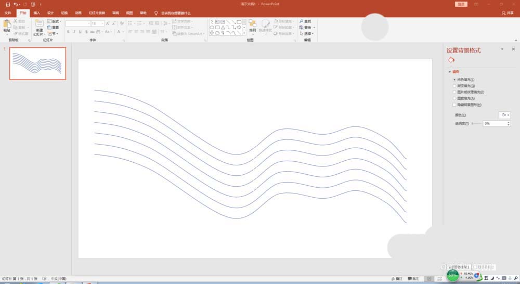Screen dimensions: 520x284
Task: Switch to the Design ribbon tab
Action: 50,12
